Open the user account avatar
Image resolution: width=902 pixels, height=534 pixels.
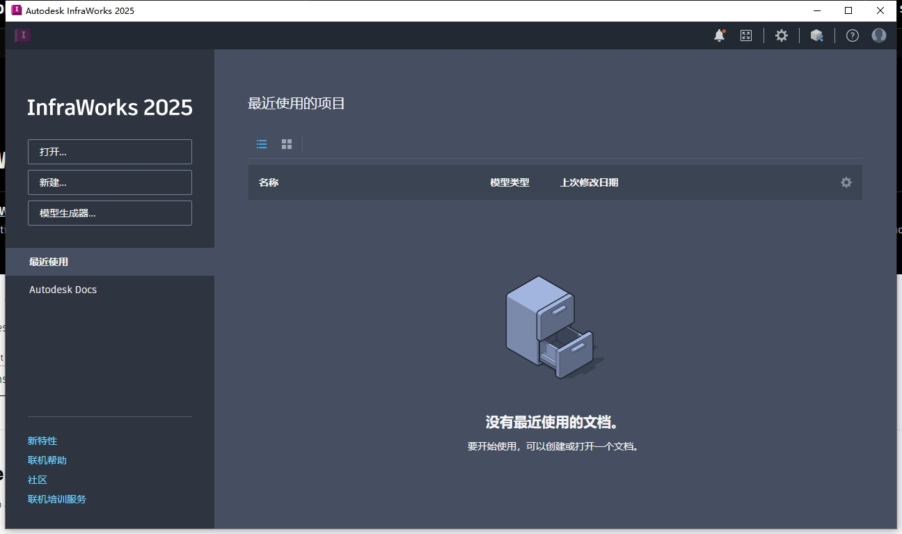[878, 35]
